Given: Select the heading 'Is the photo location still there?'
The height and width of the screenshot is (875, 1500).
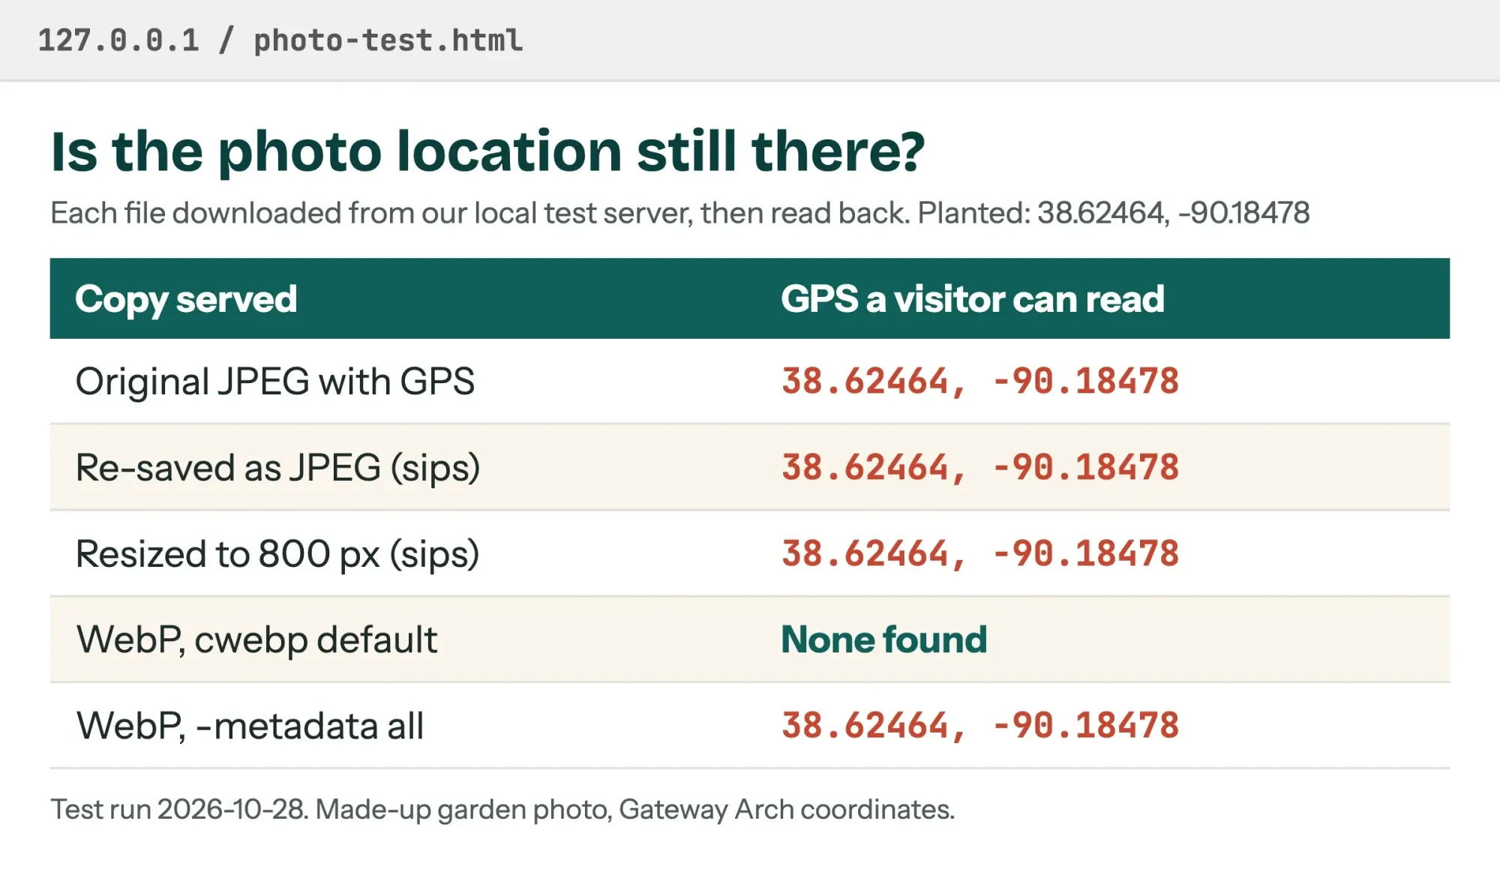Looking at the screenshot, I should point(487,151).
